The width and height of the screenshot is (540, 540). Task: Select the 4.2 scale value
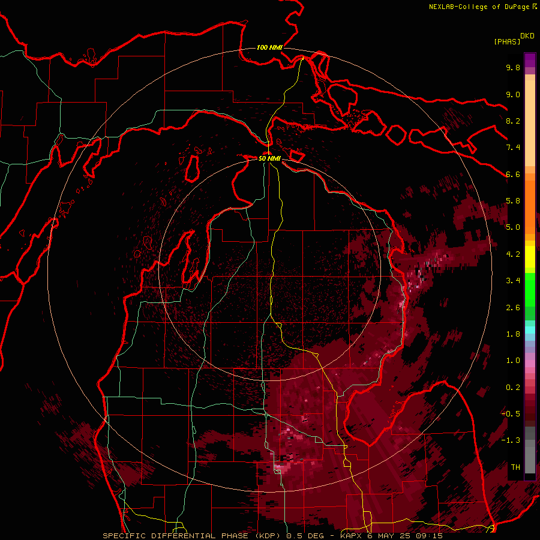[513, 254]
